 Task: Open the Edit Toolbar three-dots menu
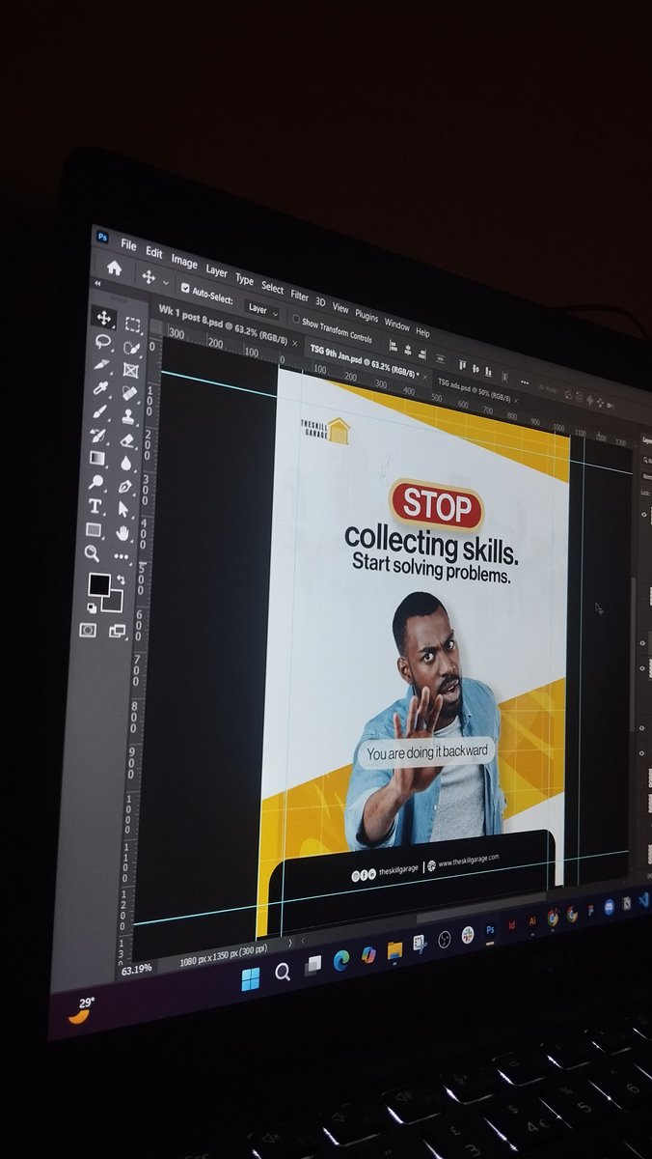pyautogui.click(x=121, y=556)
